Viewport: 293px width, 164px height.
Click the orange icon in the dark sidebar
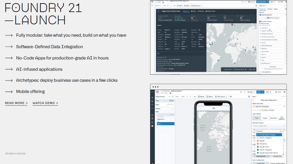click(x=152, y=118)
